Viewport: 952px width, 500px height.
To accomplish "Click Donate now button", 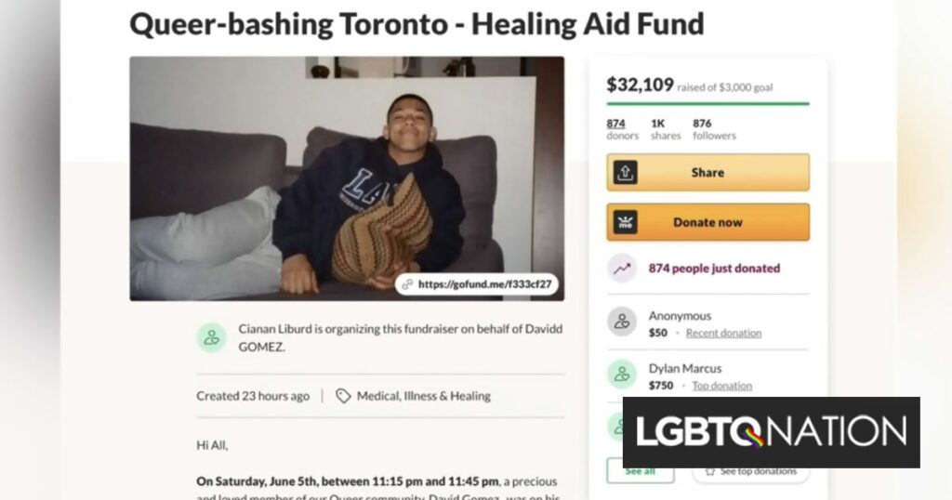I will [x=707, y=223].
